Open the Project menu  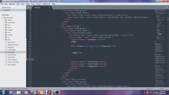click(39, 4)
